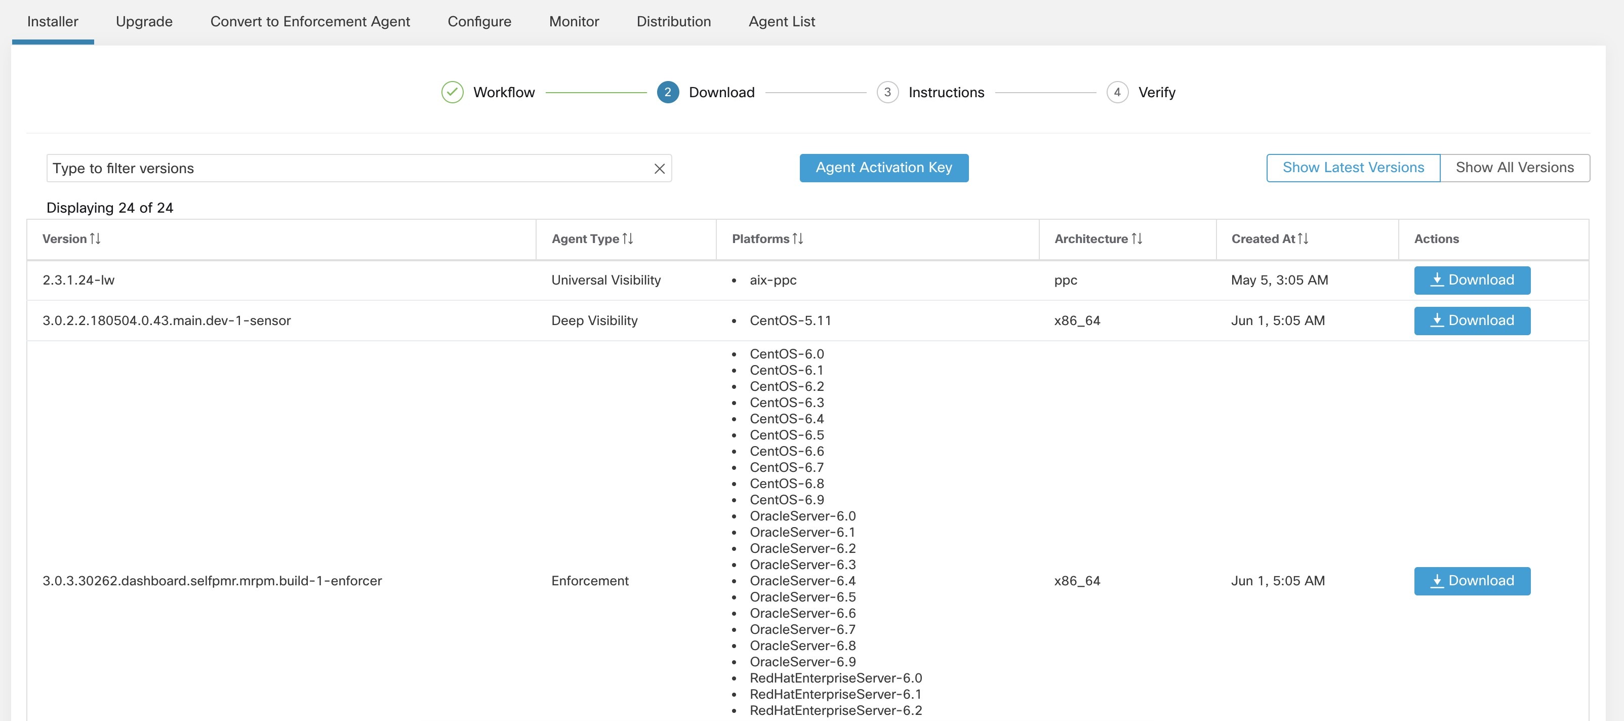Screen dimensions: 1624x721
Task: Open the Upgrade tab
Action: (x=144, y=21)
